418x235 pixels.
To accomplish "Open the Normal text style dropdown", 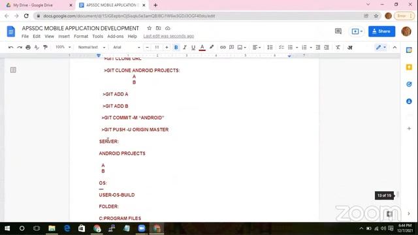I will (91, 47).
